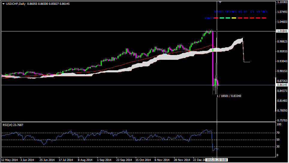
Task: Click the red KUMO bar under D1
Action: tap(252, 18)
